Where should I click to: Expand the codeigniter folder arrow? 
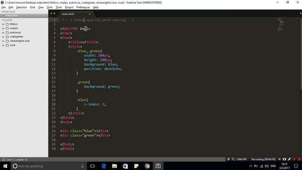[x=3, y=37]
